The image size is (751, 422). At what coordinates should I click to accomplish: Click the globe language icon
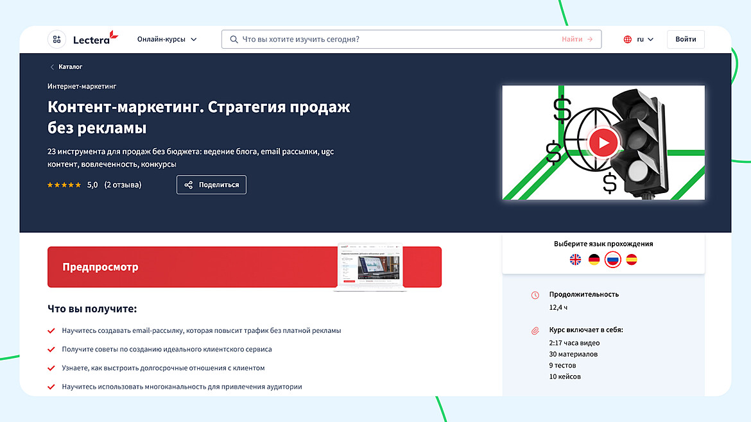click(x=627, y=39)
